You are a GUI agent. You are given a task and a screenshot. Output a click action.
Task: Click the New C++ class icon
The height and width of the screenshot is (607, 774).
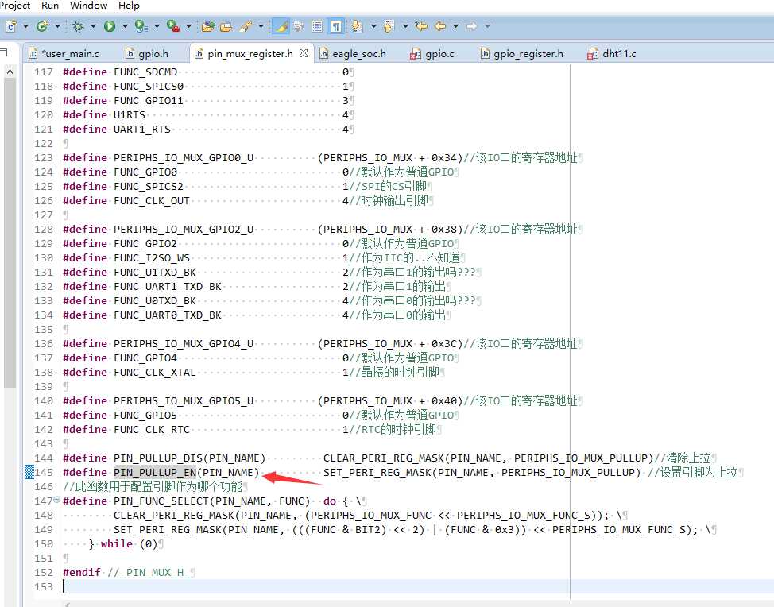click(42, 26)
